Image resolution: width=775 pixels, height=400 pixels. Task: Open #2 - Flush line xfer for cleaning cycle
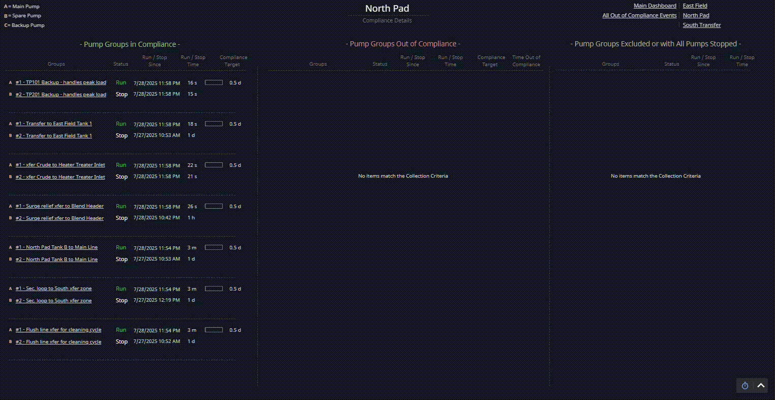[58, 342]
